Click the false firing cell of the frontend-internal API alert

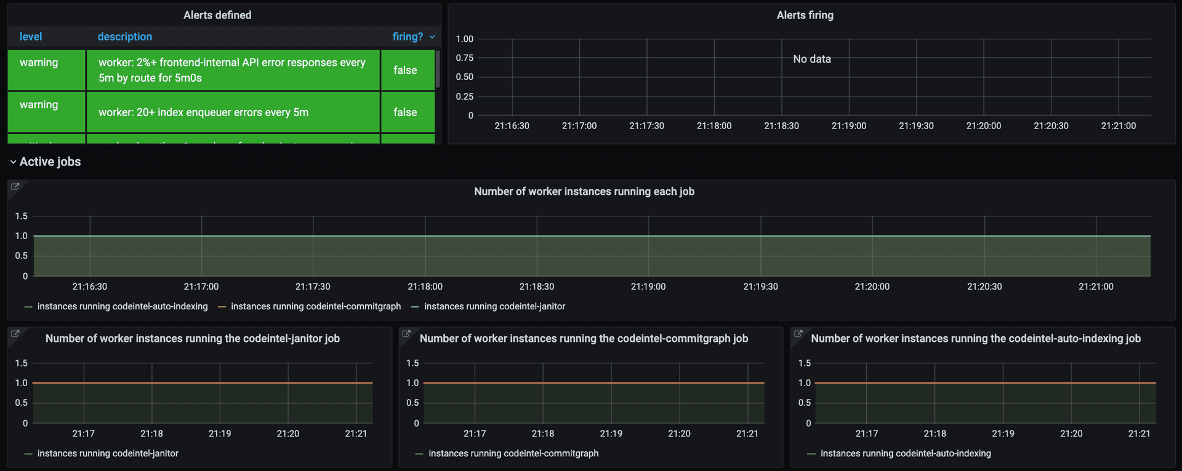(408, 70)
